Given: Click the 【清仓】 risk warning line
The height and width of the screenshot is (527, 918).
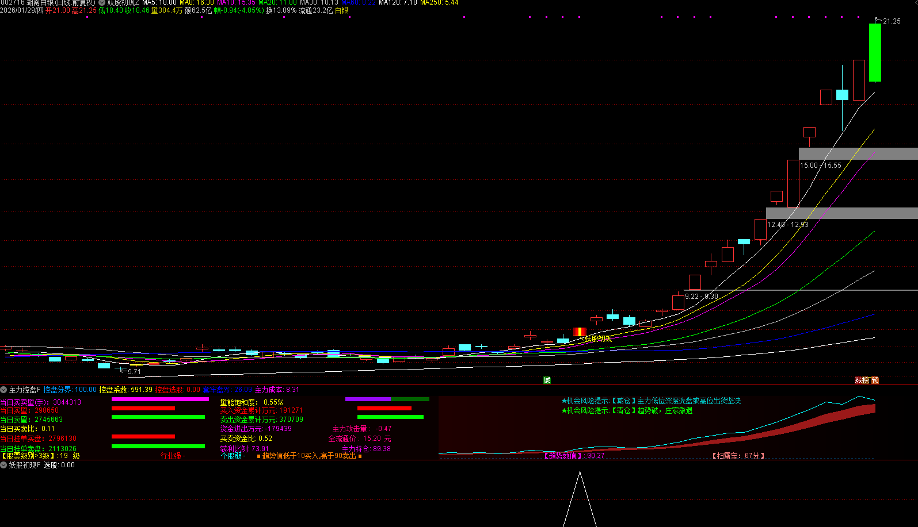Looking at the screenshot, I should [x=627, y=410].
